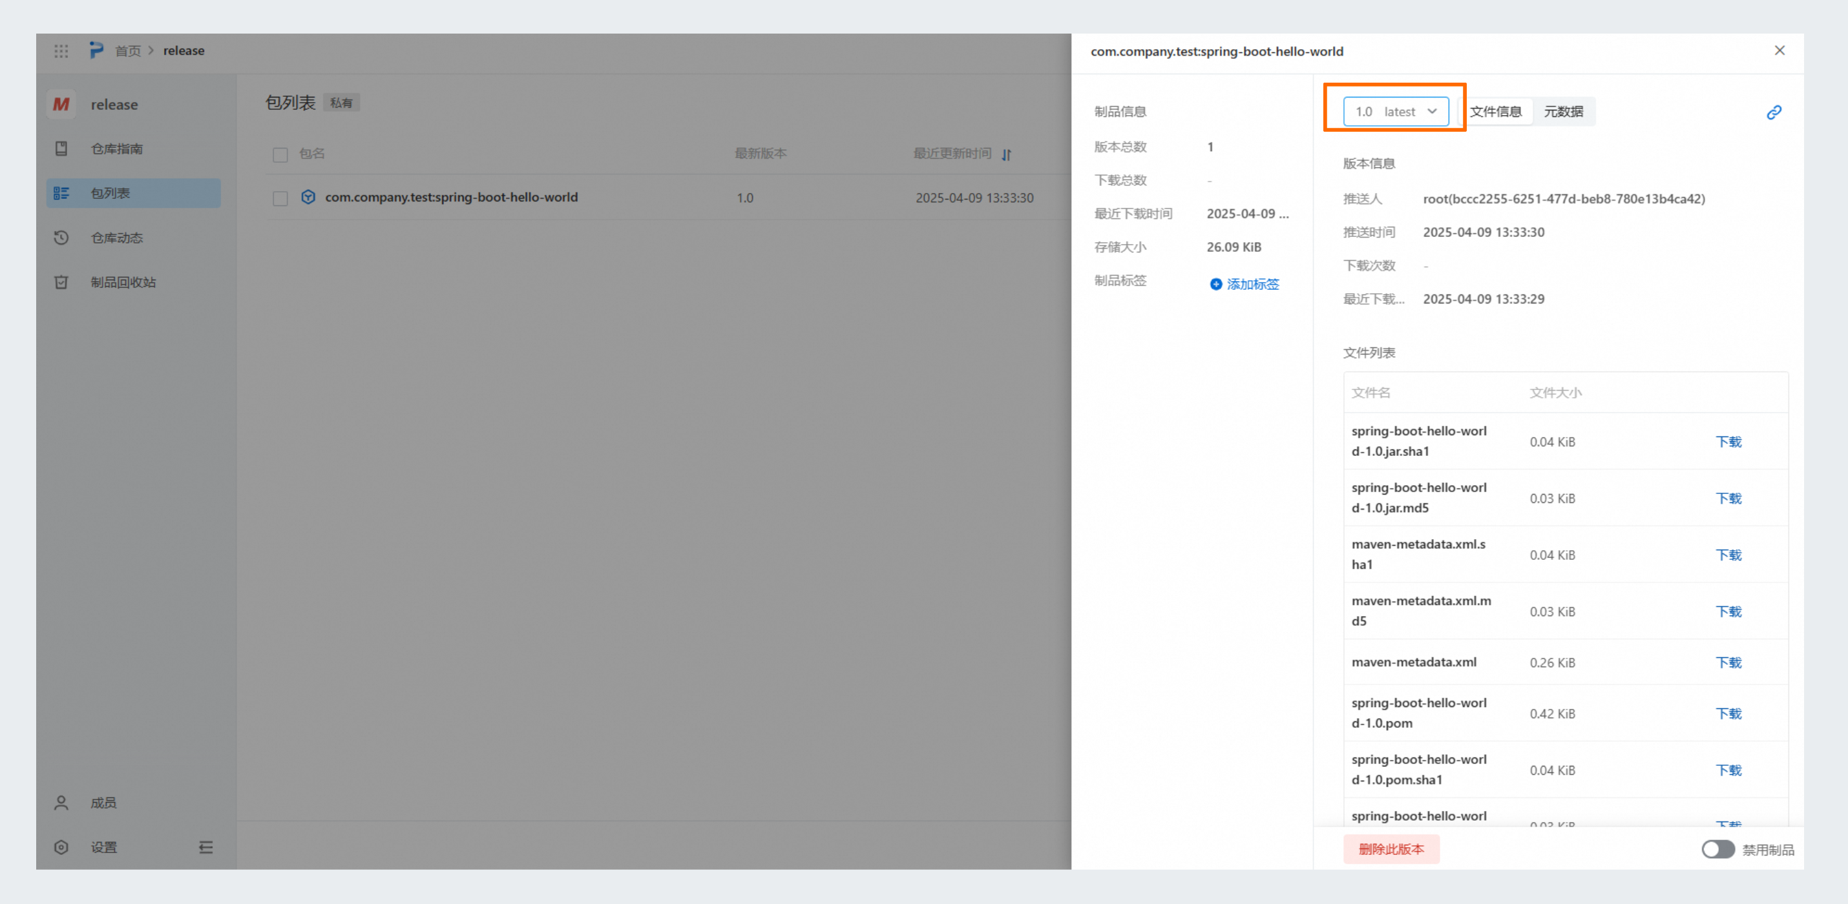Image resolution: width=1848 pixels, height=904 pixels.
Task: Open 制品回收站 recycle bin
Action: coord(123,282)
